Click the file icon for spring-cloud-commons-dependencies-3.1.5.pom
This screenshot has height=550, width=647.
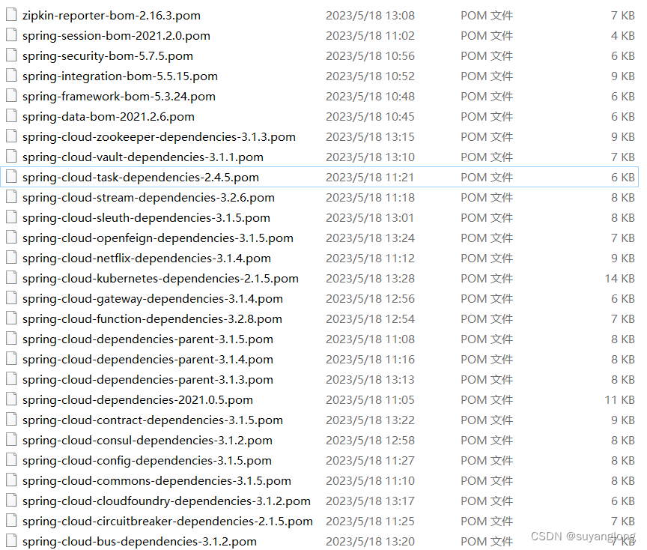11,480
